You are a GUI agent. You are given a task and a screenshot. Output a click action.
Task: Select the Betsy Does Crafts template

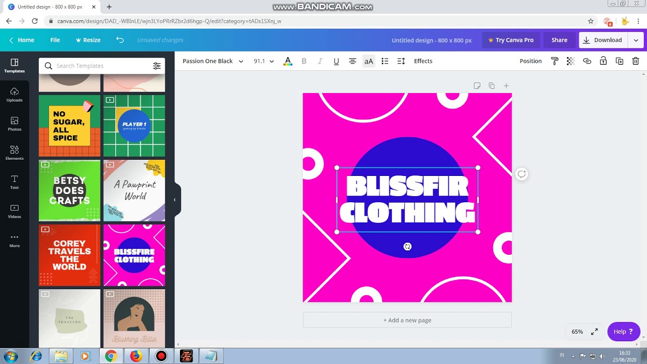(69, 191)
